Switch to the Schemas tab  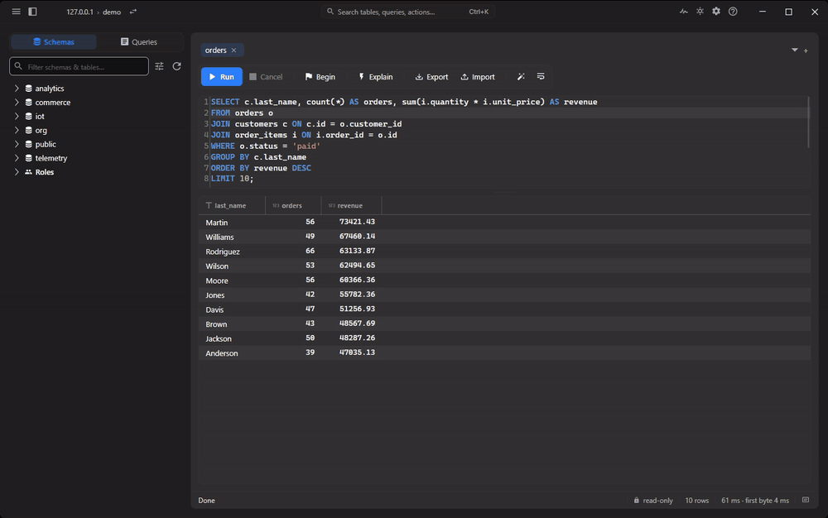[x=53, y=41]
